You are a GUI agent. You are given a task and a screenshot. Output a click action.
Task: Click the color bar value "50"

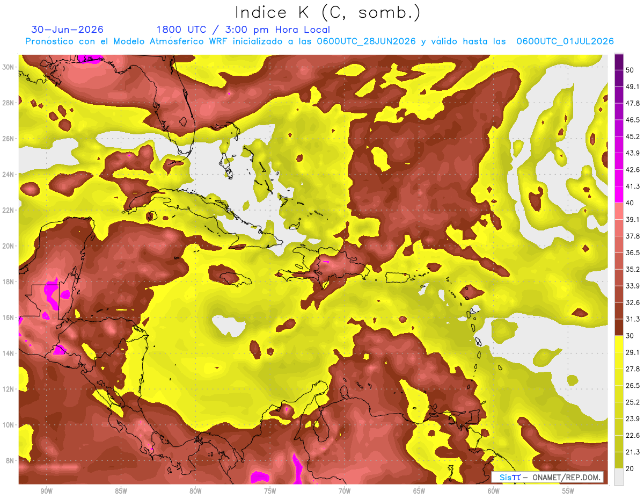click(x=630, y=70)
